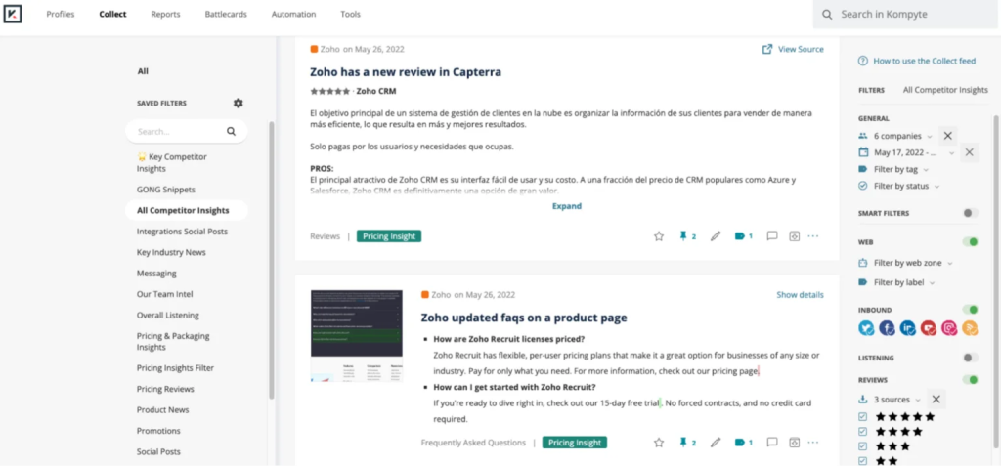Edit the Capterra review insight with the pencil
Viewport: 1001px width, 466px height.
pyautogui.click(x=716, y=236)
